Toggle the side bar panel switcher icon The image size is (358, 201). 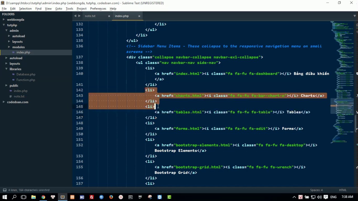coord(4,190)
